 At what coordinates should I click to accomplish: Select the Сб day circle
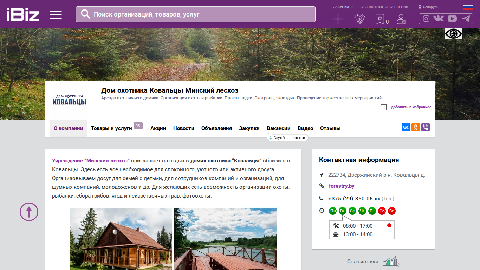click(x=382, y=211)
